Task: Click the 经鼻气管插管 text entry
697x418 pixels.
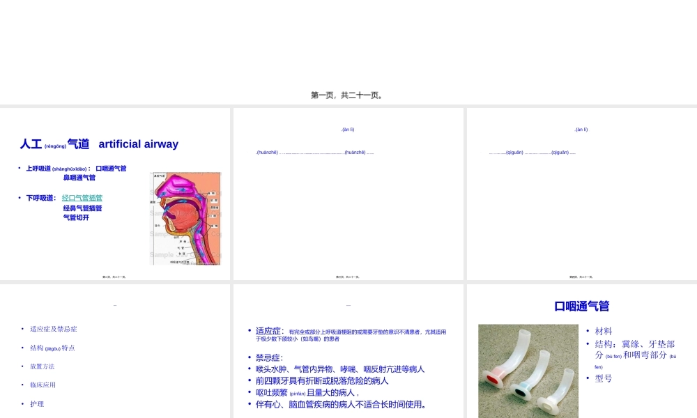Action: pyautogui.click(x=82, y=208)
